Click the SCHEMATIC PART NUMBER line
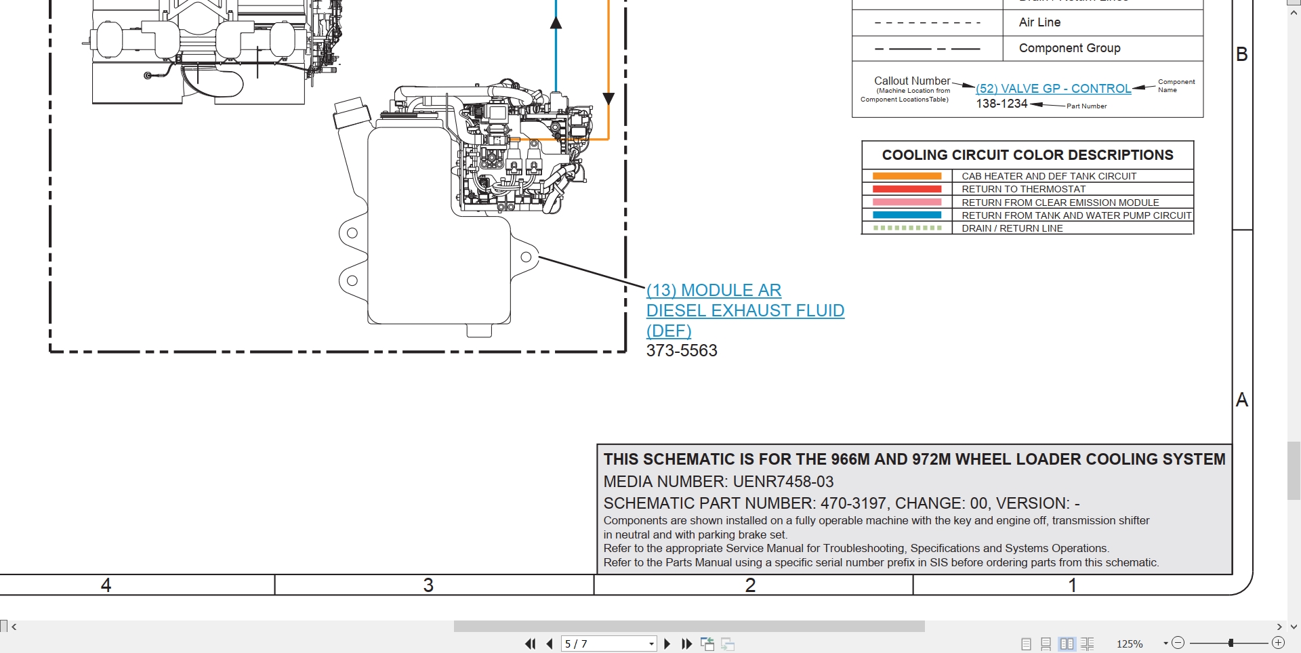 pyautogui.click(x=842, y=503)
